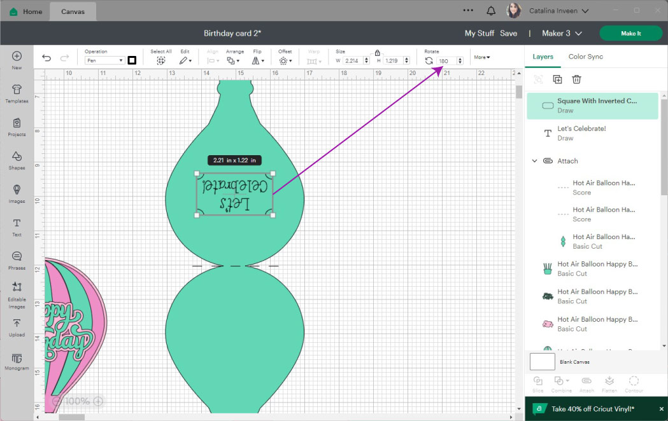Screen dimensions: 668x421
Task: Click the Width stepper arrows
Action: point(366,61)
